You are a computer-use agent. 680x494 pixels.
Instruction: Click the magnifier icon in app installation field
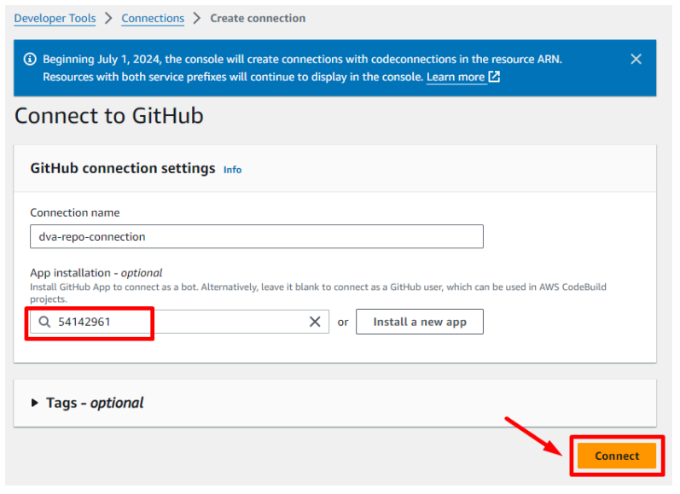pos(44,322)
